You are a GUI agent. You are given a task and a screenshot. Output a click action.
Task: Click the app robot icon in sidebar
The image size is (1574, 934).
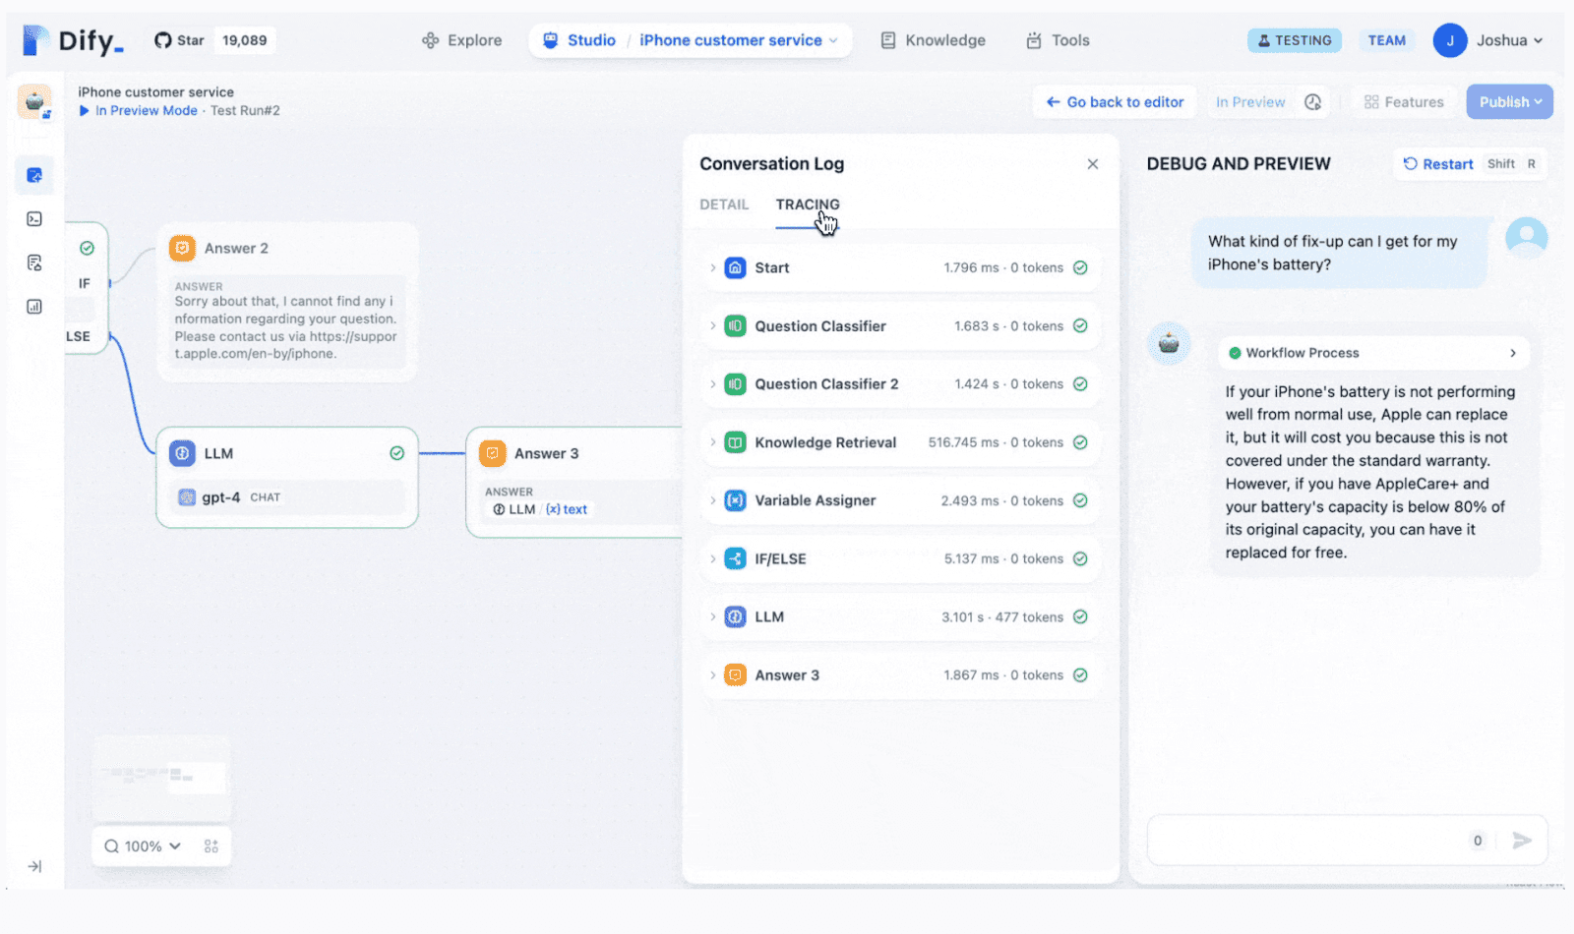[34, 101]
